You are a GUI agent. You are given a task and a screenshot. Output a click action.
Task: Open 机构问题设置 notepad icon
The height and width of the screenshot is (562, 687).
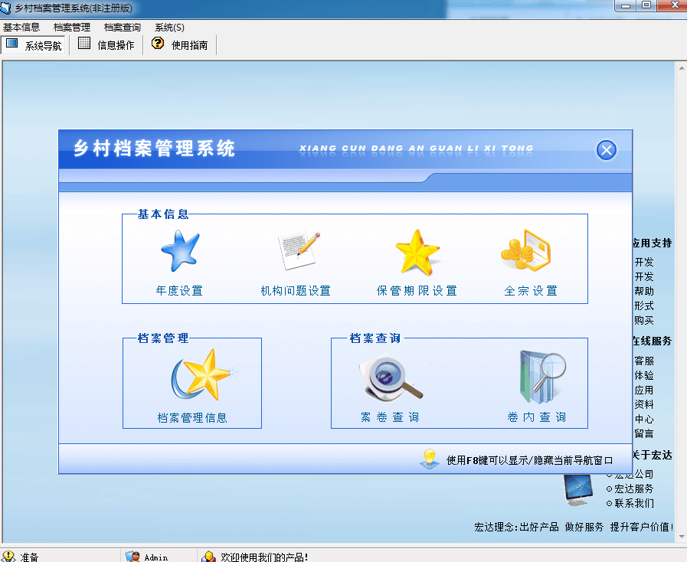coord(297,251)
